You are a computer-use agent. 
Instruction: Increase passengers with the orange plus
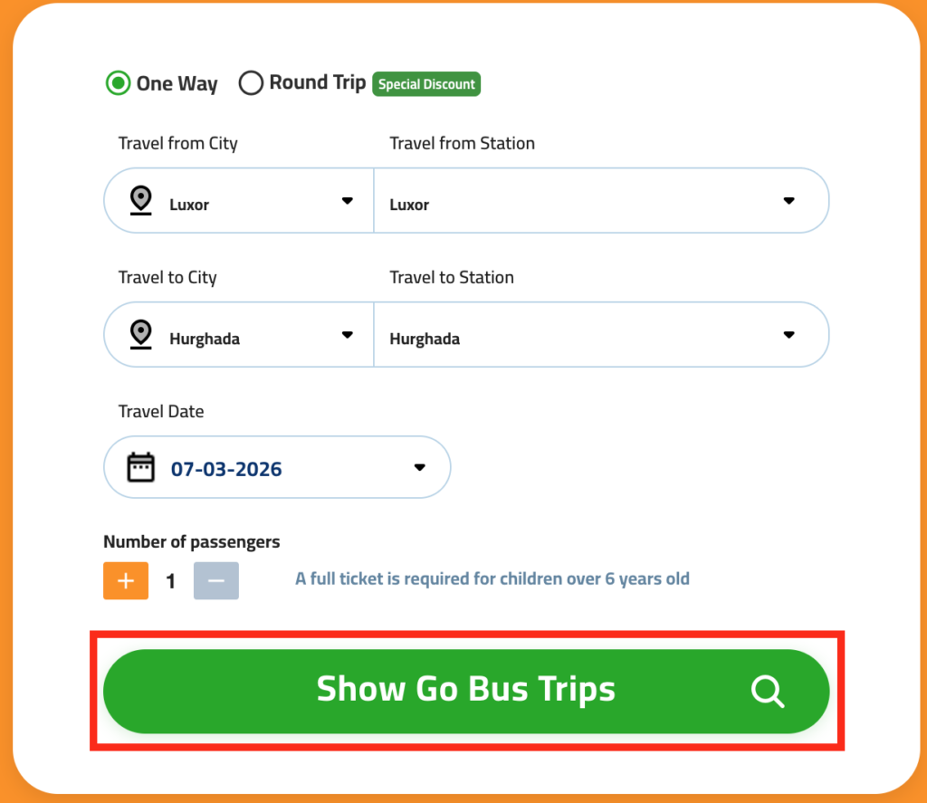click(126, 581)
